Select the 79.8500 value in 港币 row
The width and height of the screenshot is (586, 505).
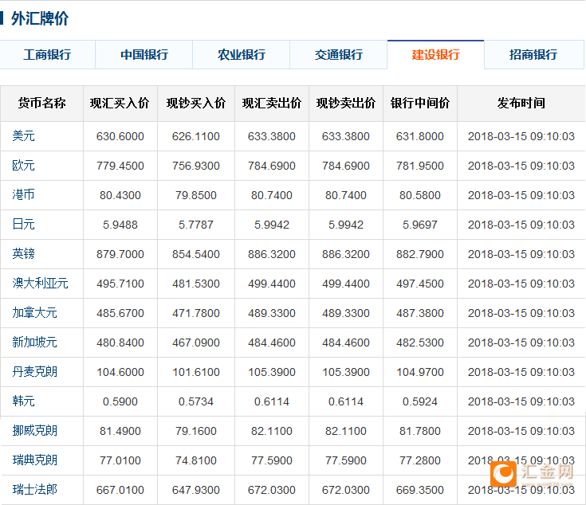(x=196, y=195)
